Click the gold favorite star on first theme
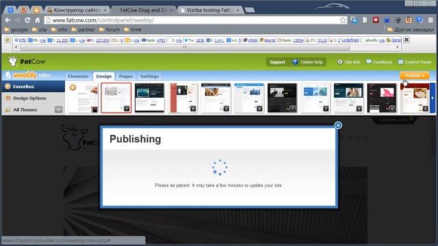Image resolution: width=438 pixels, height=246 pixels. tap(73, 87)
